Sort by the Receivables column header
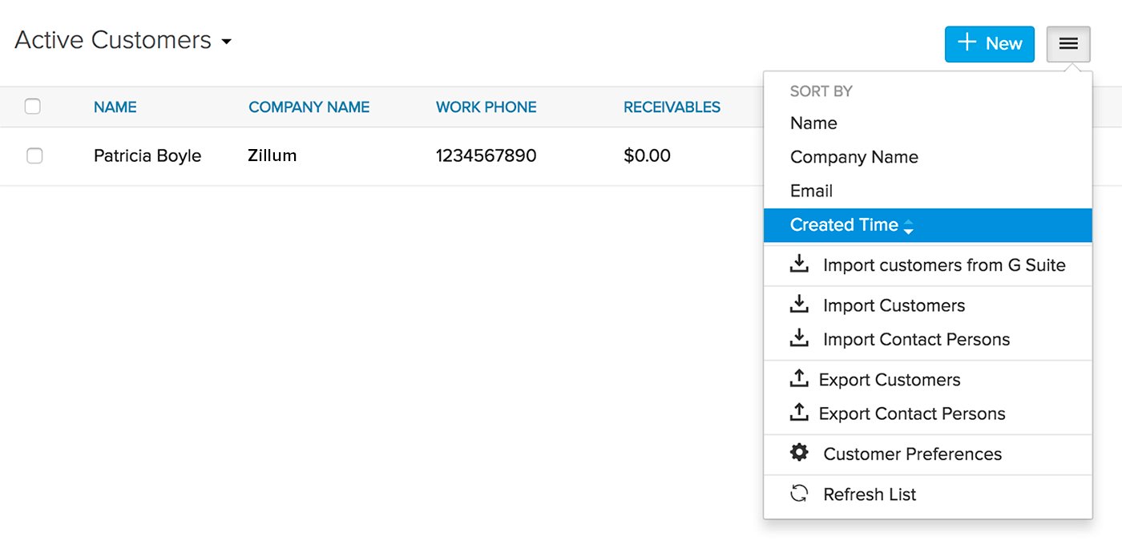This screenshot has height=553, width=1122. (672, 107)
